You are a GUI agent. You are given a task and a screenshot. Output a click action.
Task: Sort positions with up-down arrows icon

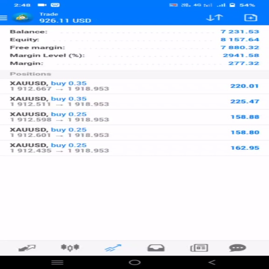[x=214, y=18]
